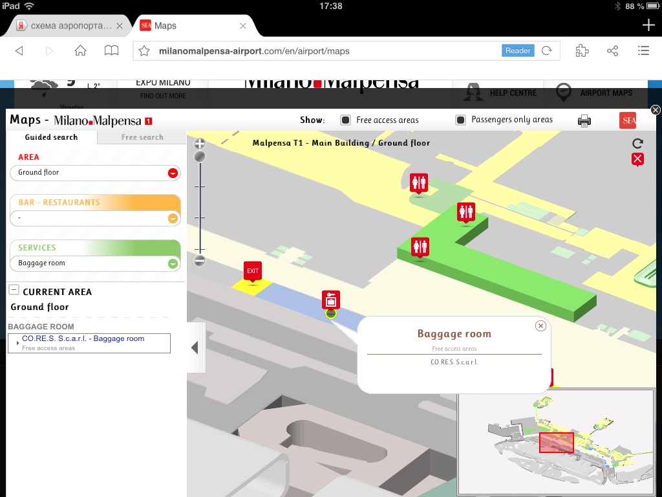Toggle Passengers only areas checkbox
This screenshot has height=497, width=662.
coord(460,120)
